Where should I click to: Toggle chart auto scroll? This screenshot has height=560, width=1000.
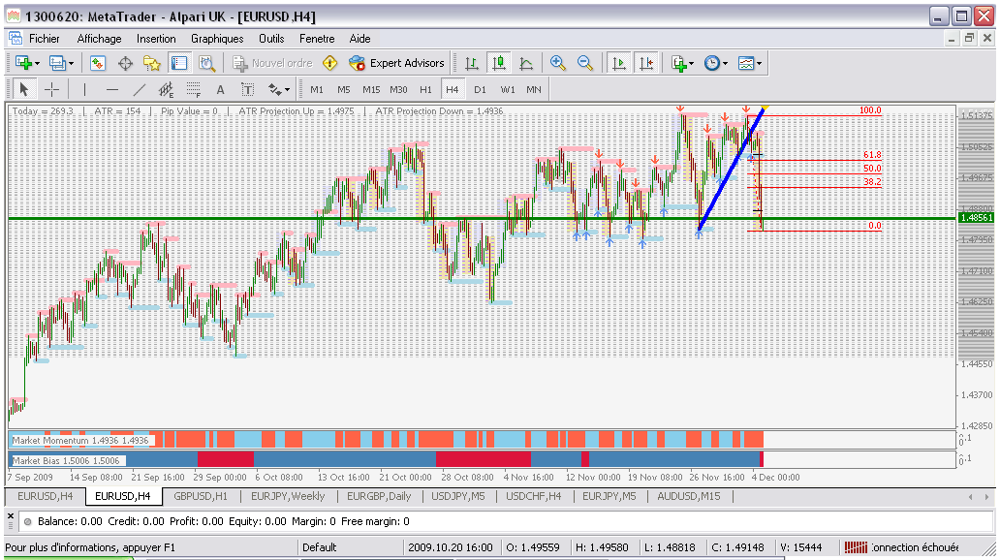coord(618,63)
